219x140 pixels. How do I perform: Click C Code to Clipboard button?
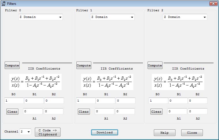(48, 132)
